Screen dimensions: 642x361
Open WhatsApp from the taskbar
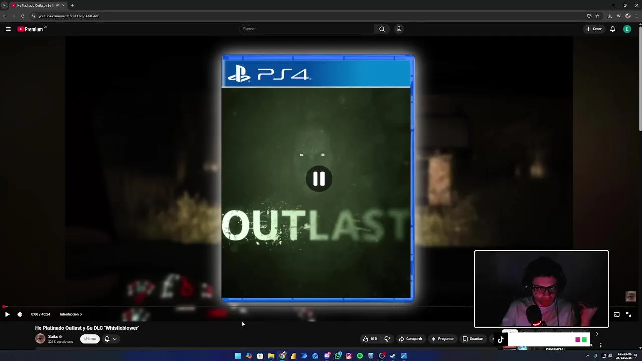tap(338, 356)
